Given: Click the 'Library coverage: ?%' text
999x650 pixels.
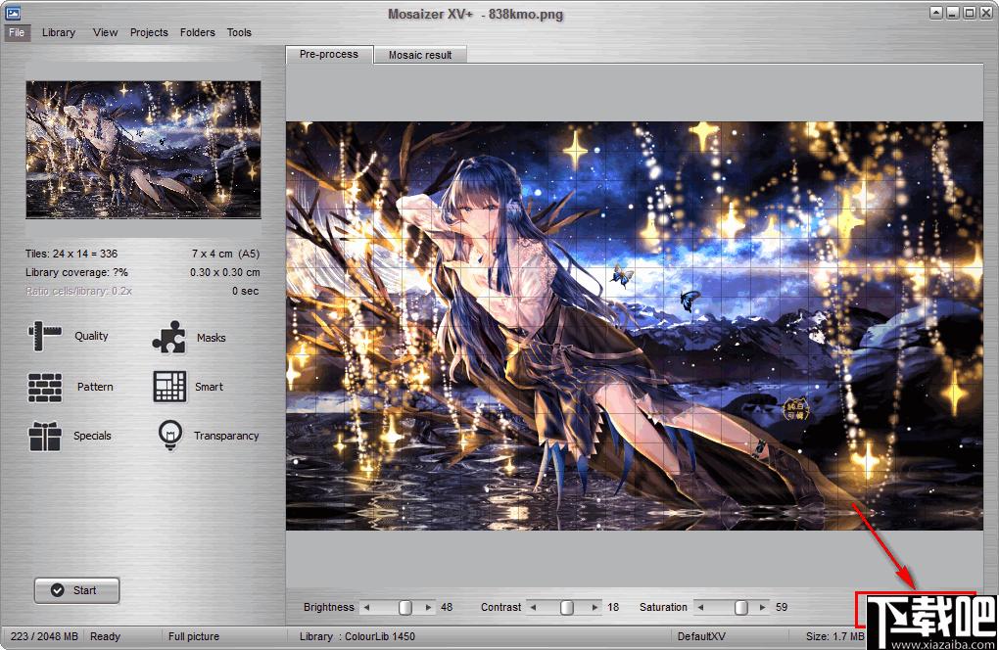Looking at the screenshot, I should (x=76, y=272).
